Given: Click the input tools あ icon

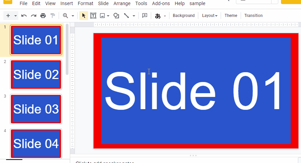Looking at the screenshot, I should (158, 16).
